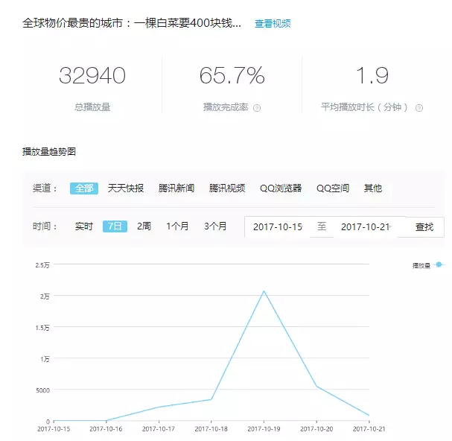Open the 查看视频 link
The height and width of the screenshot is (441, 452).
(x=273, y=24)
